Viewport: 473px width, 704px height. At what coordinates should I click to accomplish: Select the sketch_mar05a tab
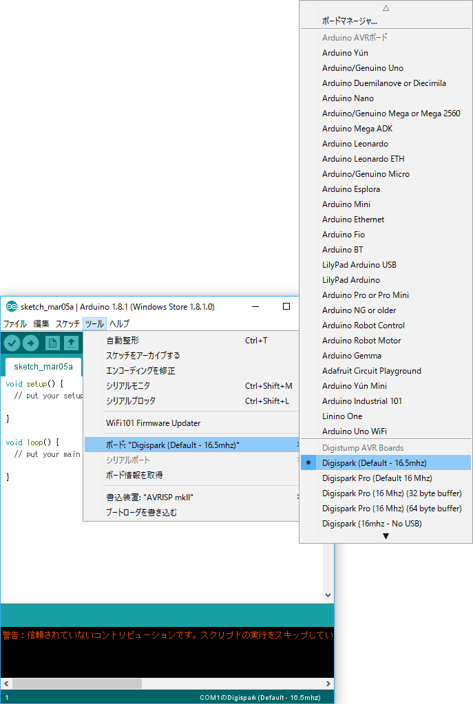click(43, 367)
